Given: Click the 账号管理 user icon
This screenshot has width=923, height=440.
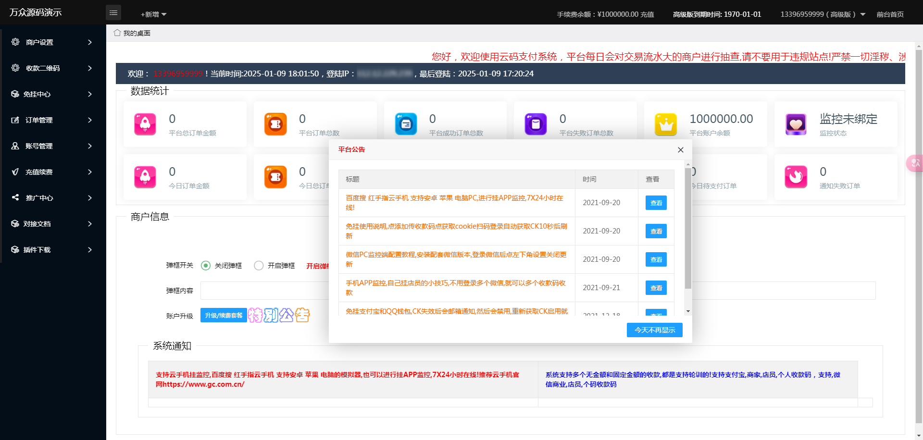Looking at the screenshot, I should point(14,146).
